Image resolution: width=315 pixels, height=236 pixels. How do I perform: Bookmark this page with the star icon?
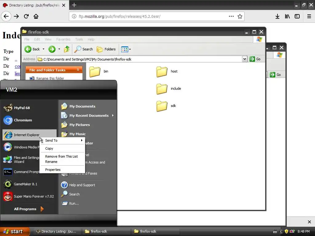click(x=240, y=16)
